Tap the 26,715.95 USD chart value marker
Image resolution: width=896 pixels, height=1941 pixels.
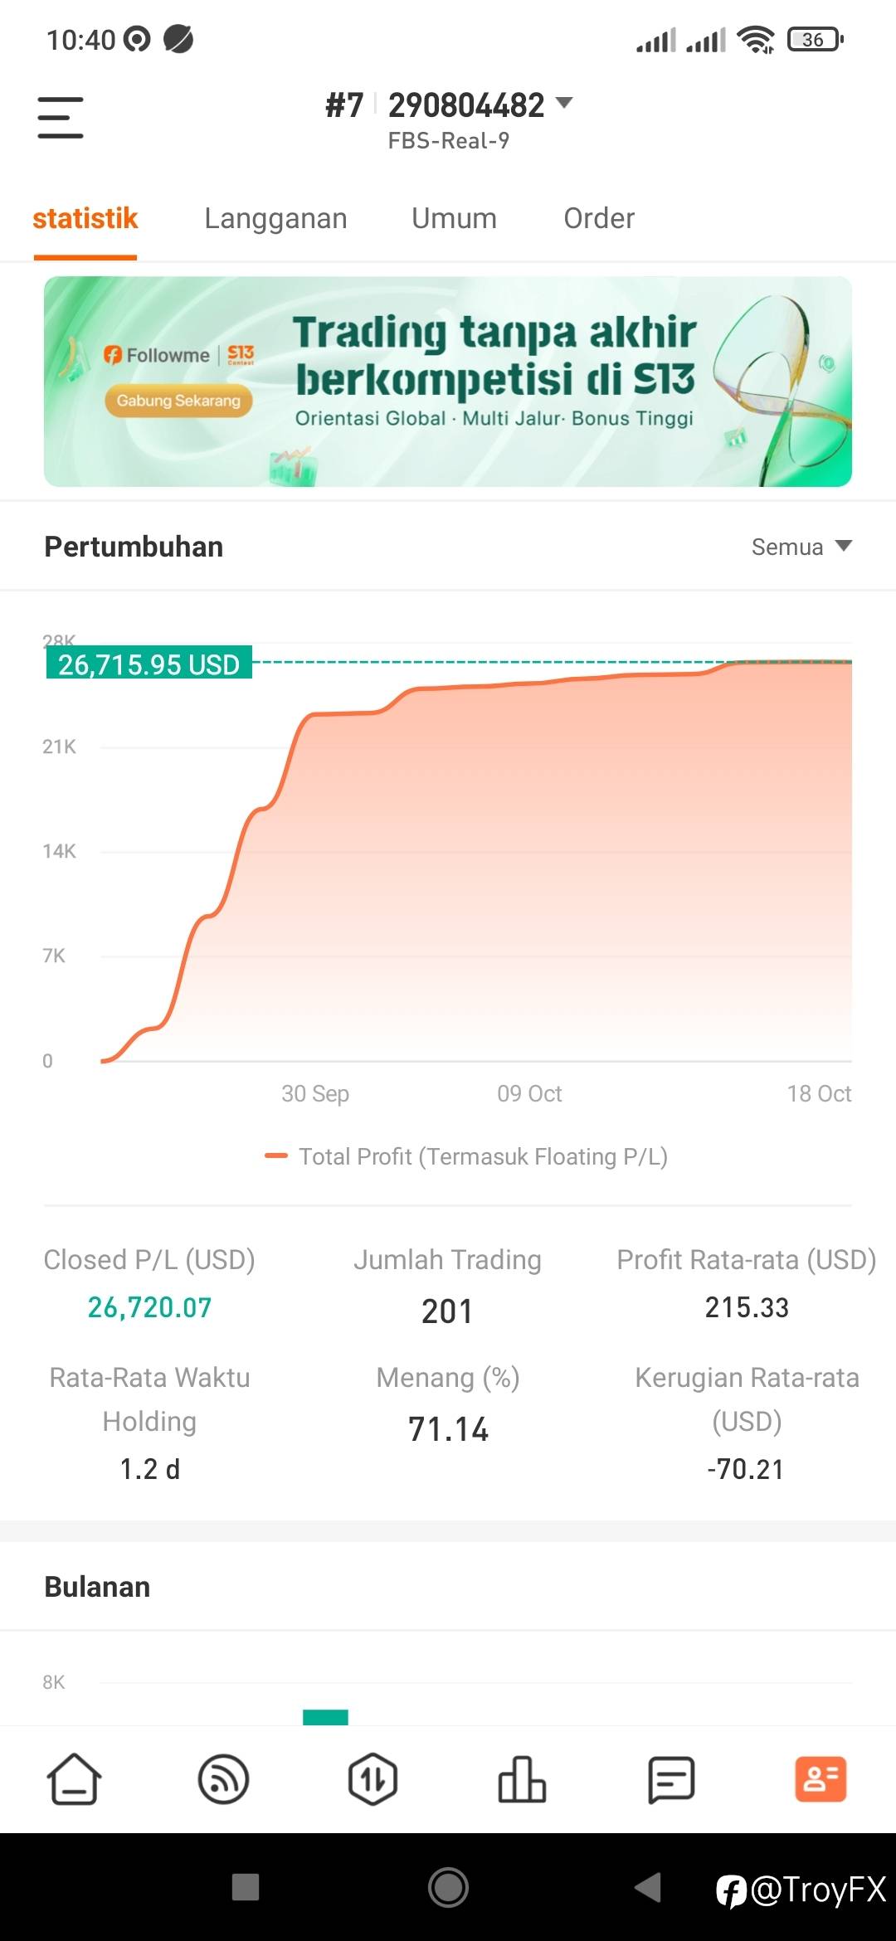[x=149, y=664]
